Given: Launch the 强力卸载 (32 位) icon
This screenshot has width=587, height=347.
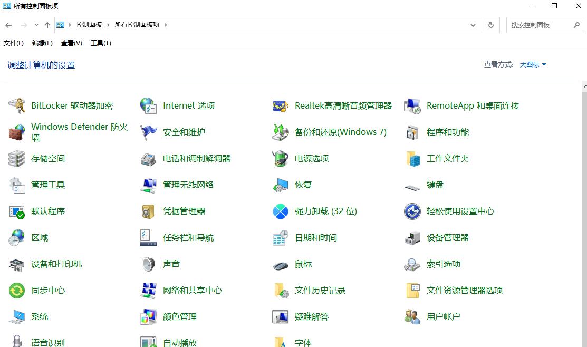Looking at the screenshot, I should [281, 211].
